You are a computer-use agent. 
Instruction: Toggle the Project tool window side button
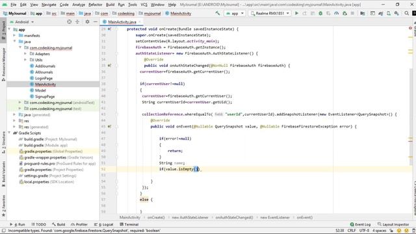coord(3,30)
